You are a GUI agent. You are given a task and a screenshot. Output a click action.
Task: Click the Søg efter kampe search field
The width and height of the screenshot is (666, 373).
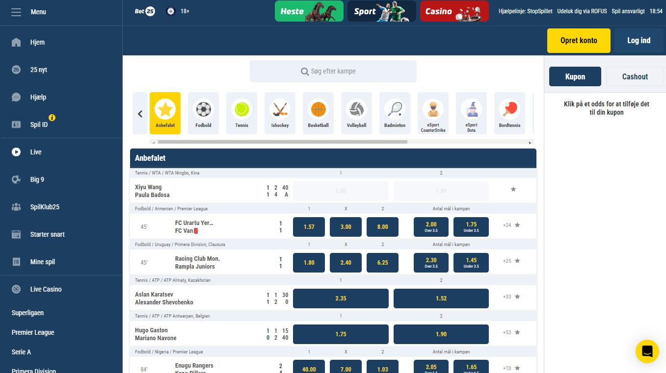pos(333,71)
